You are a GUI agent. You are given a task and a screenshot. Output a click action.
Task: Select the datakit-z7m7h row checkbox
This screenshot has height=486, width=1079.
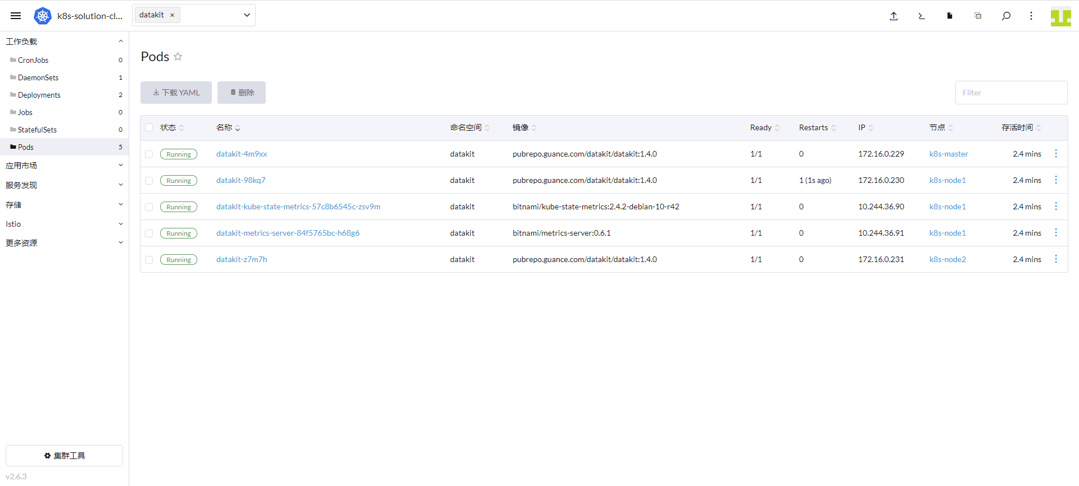(x=149, y=260)
